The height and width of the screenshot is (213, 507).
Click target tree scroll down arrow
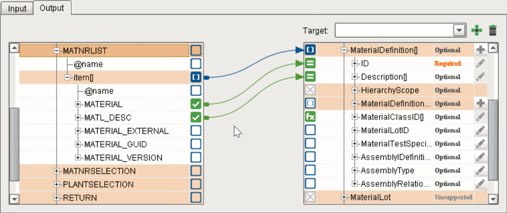click(493, 198)
